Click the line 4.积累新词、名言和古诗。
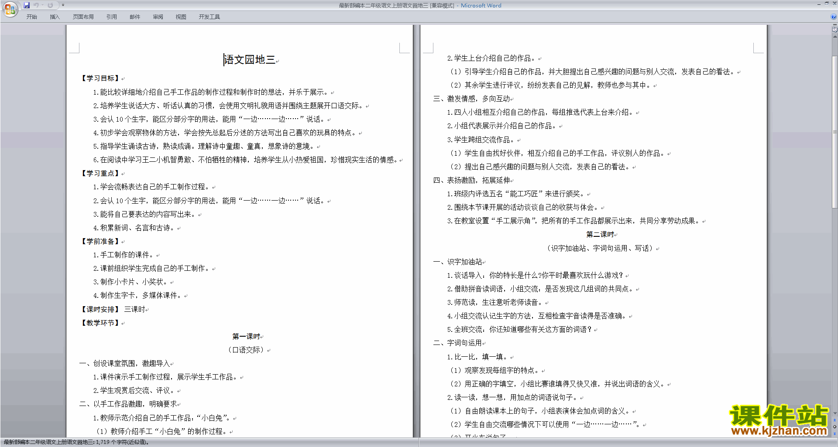The image size is (838, 447). click(134, 228)
